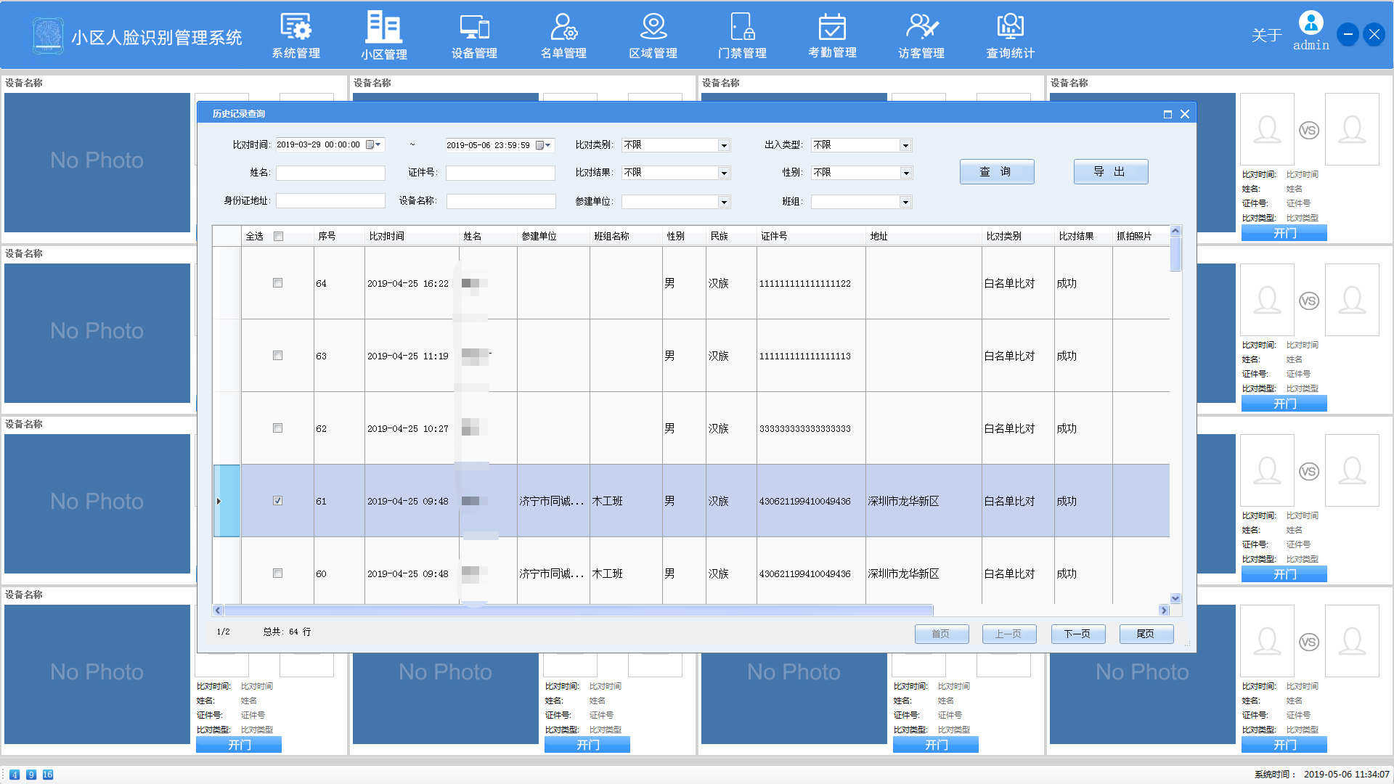The height and width of the screenshot is (784, 1394).
Task: Check the row 60 checkbox
Action: tap(277, 573)
